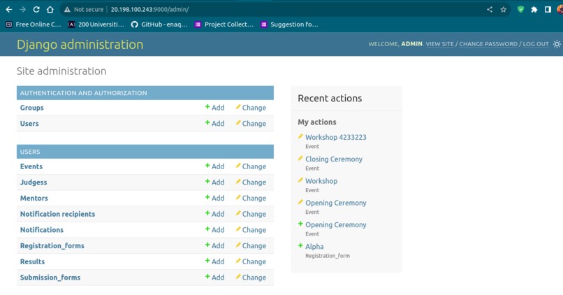The width and height of the screenshot is (563, 295).
Task: Open the Results model link
Action: [32, 261]
